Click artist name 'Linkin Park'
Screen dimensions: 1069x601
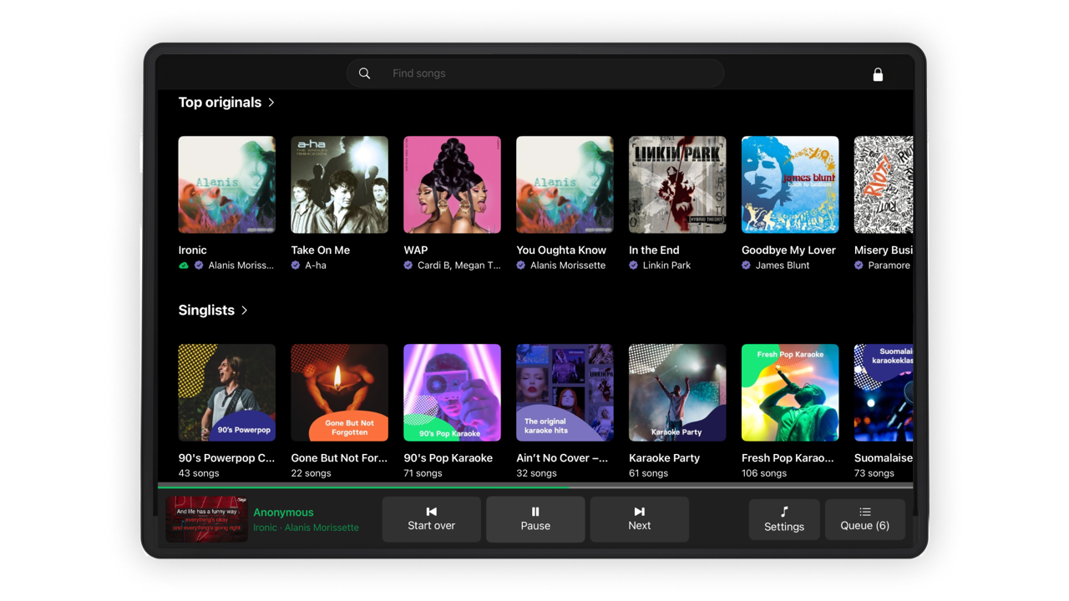point(667,265)
